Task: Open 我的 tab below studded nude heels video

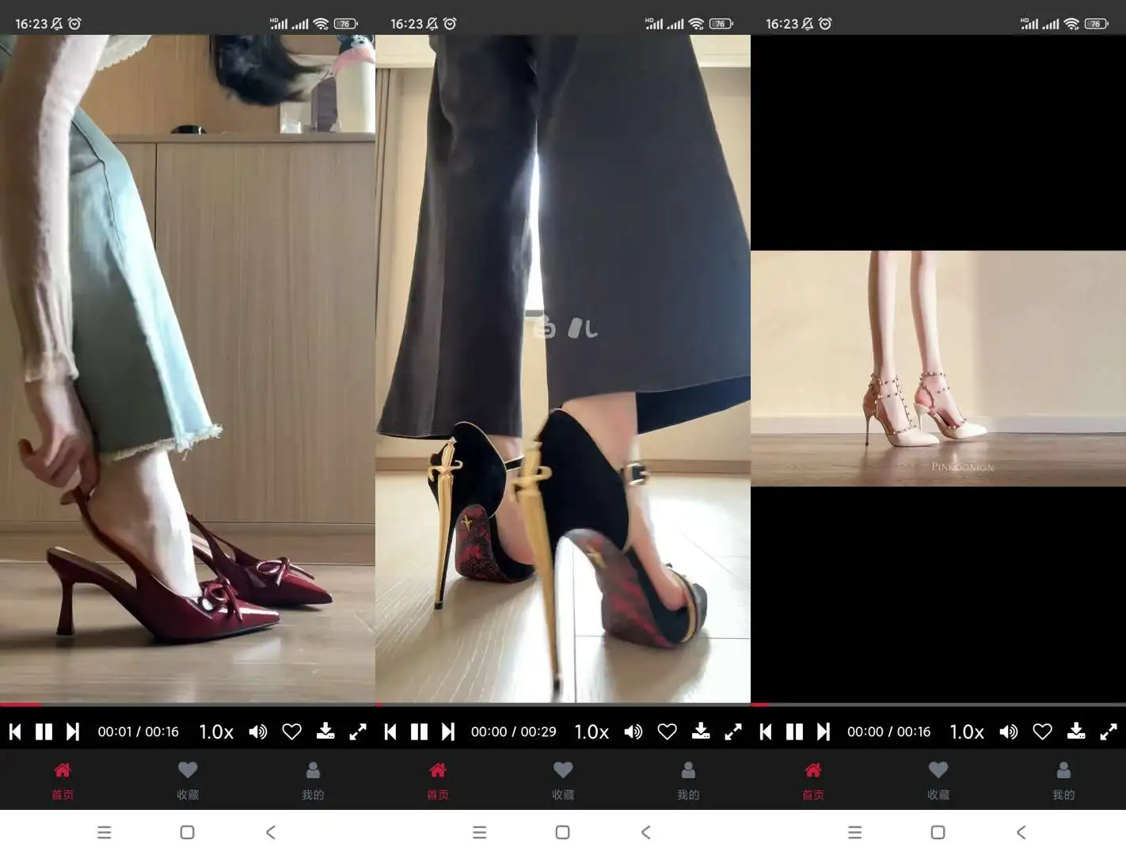Action: (1063, 781)
